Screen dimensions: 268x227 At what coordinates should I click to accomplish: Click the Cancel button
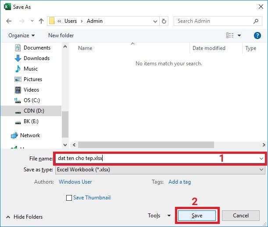(241, 216)
